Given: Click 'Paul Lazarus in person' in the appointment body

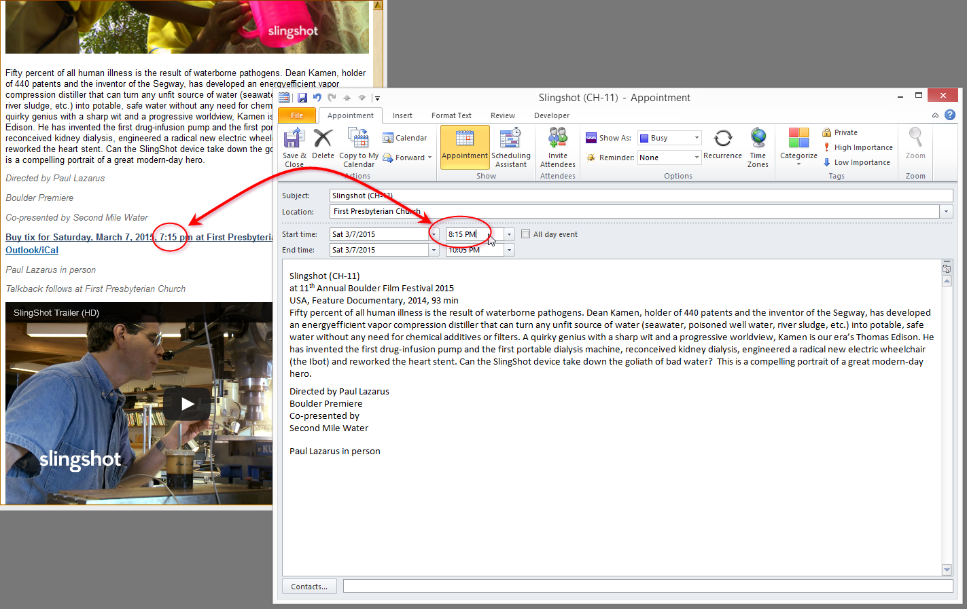Looking at the screenshot, I should pos(335,451).
